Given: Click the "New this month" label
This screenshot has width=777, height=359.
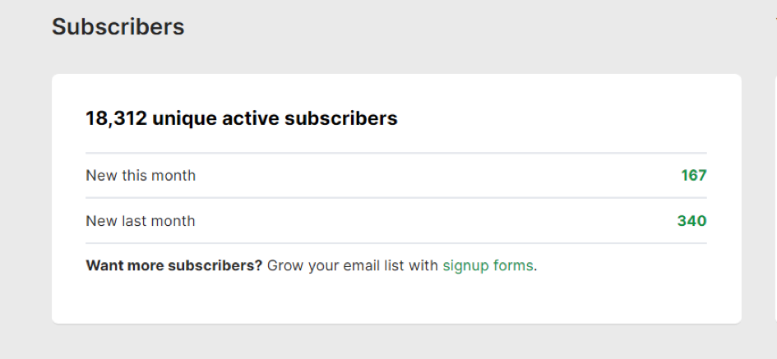Looking at the screenshot, I should (x=141, y=176).
